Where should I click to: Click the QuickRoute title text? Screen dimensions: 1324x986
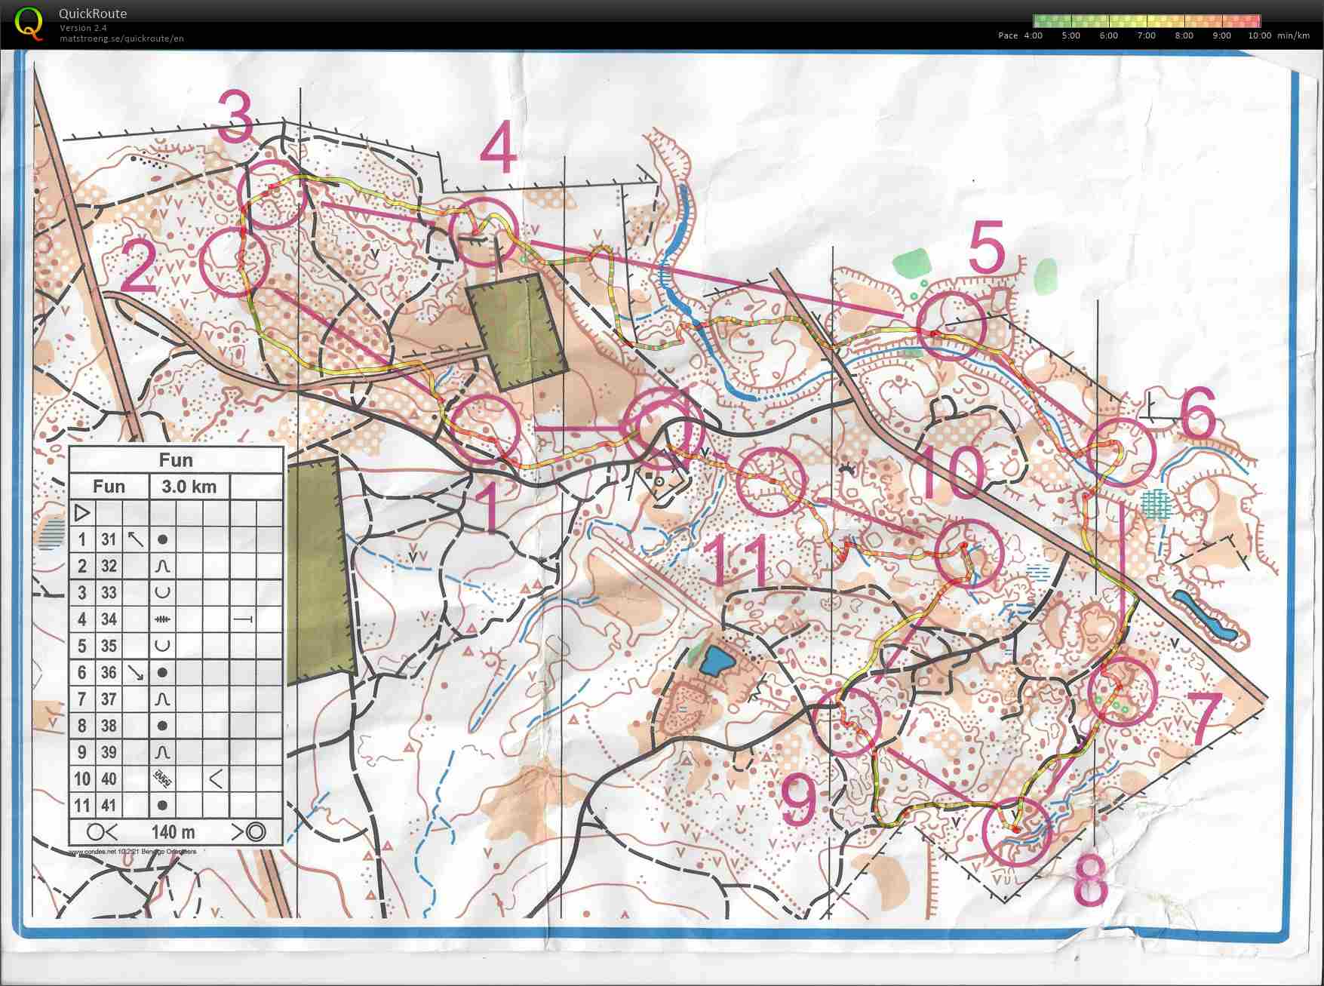click(93, 14)
